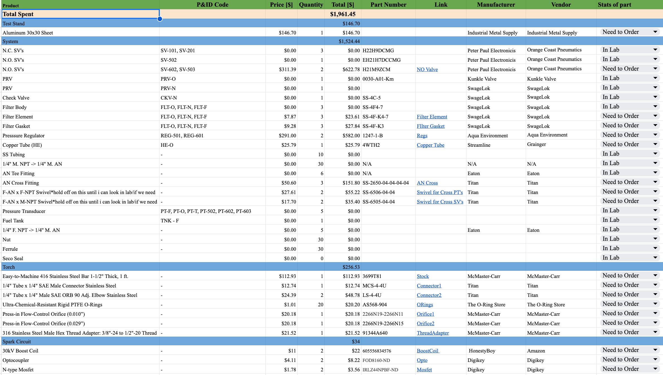Open the Copper Tube link
The height and width of the screenshot is (375, 663).
click(x=430, y=145)
